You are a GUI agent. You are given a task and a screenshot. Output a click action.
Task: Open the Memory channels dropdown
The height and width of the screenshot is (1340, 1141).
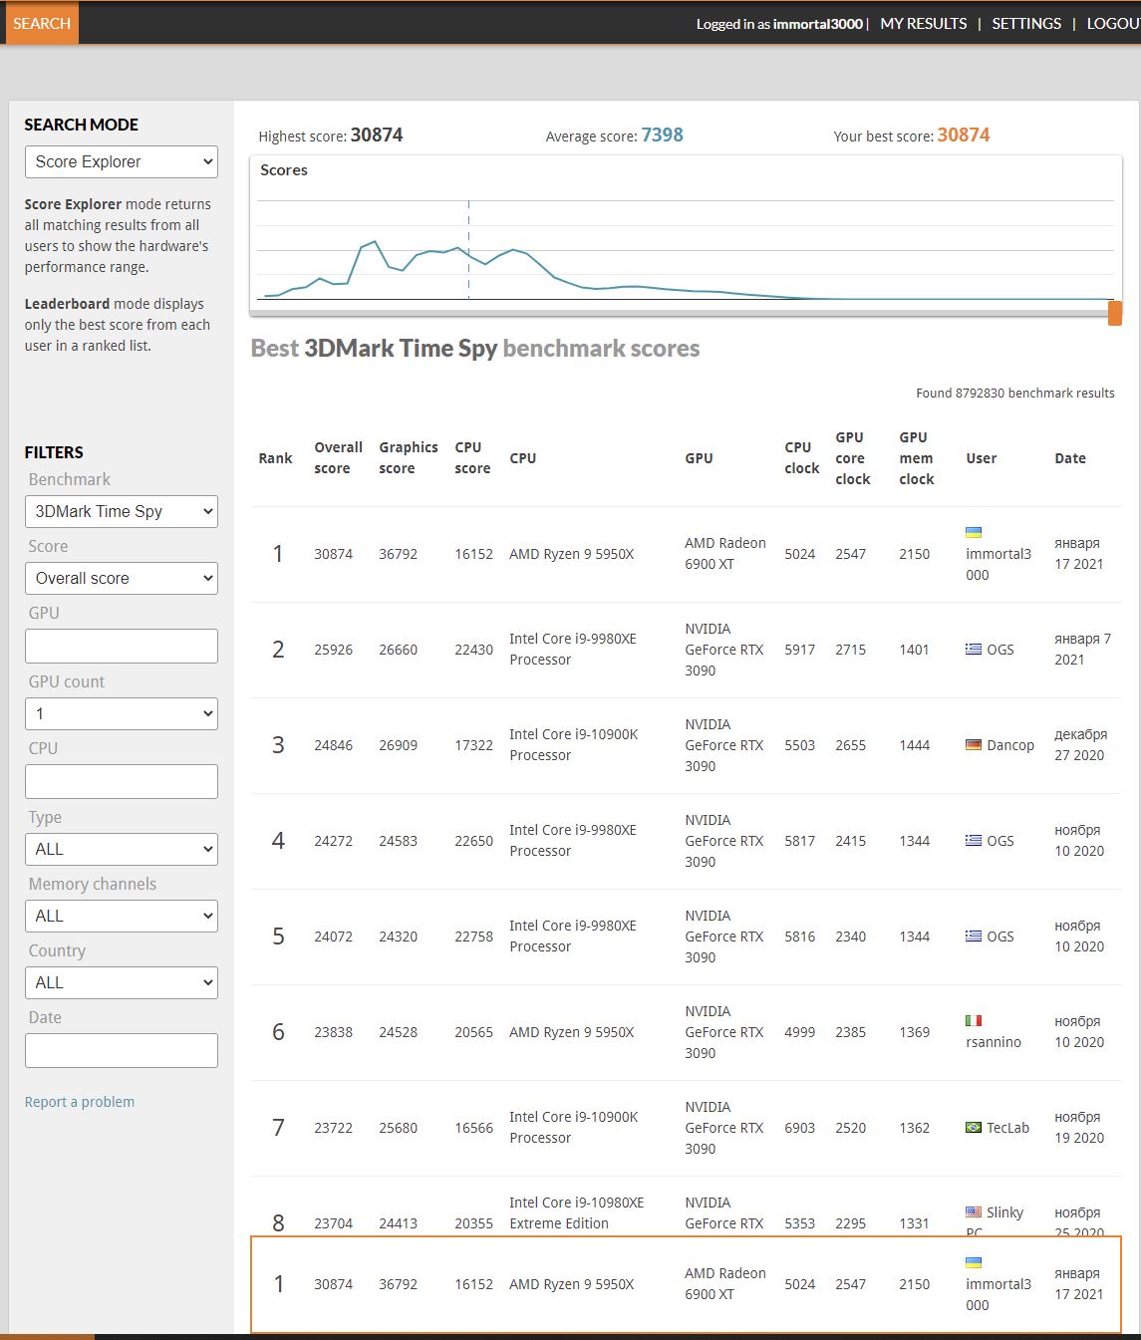pos(122,916)
